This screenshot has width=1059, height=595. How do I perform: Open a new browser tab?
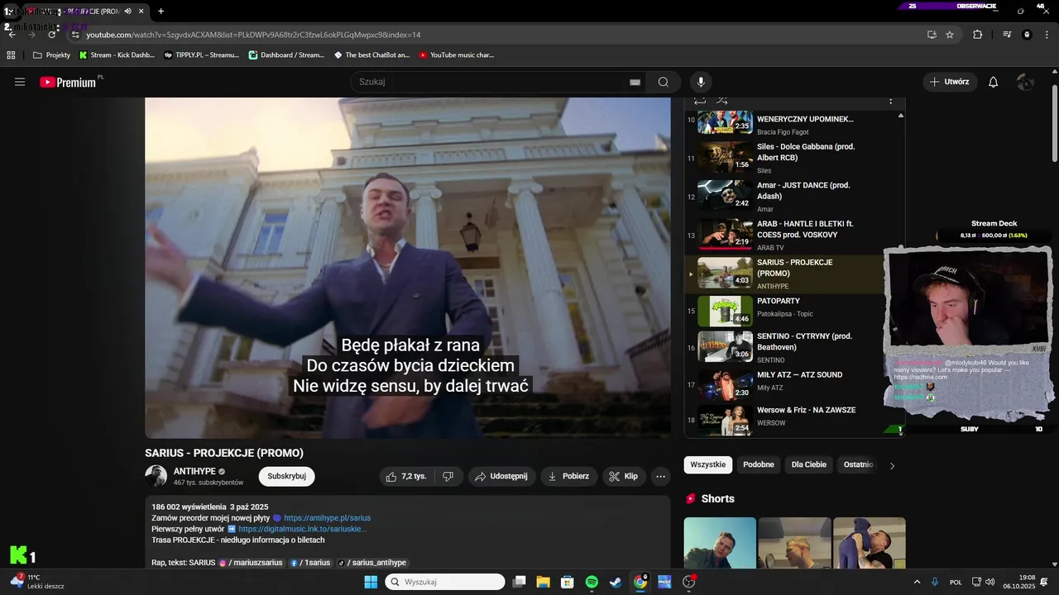pos(161,12)
